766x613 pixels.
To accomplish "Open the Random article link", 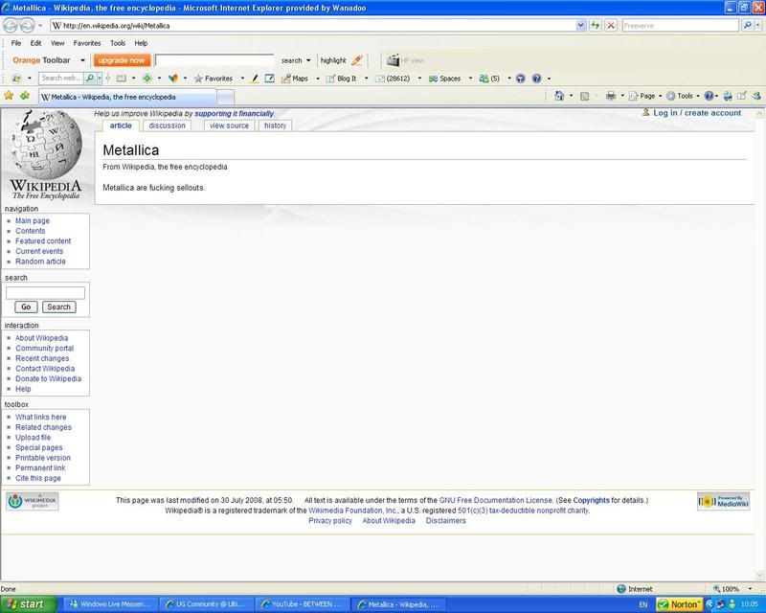I will [x=40, y=261].
